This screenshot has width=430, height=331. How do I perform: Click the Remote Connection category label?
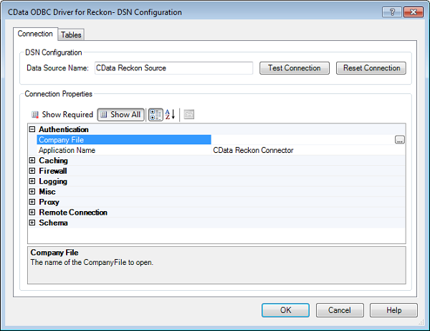click(73, 213)
